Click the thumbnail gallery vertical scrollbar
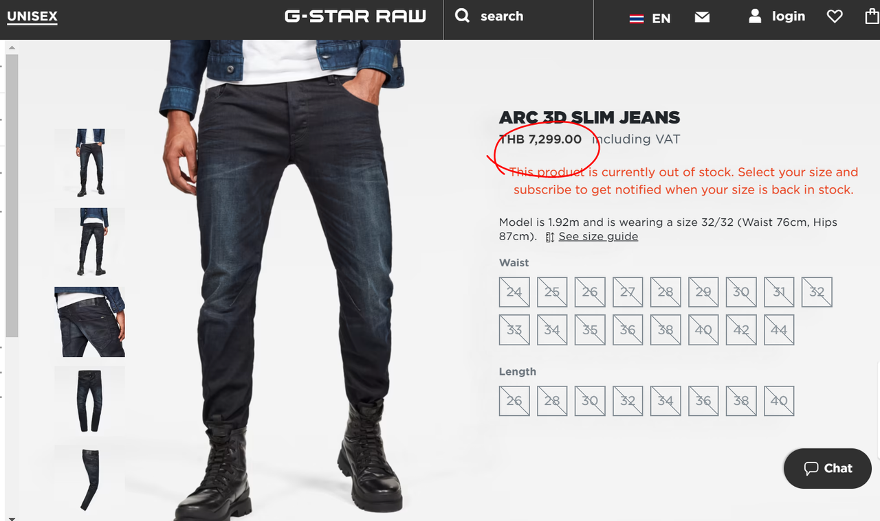 point(12,195)
